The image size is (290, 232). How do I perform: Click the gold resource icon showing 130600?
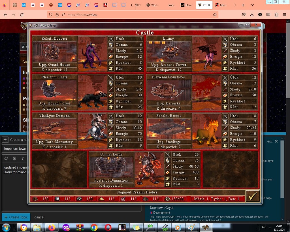(x=167, y=199)
